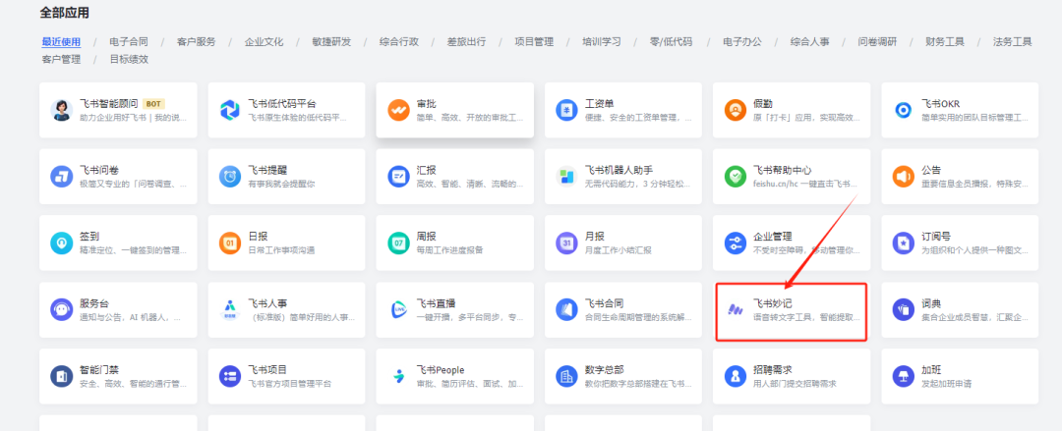The width and height of the screenshot is (1062, 431).
Task: Click the 飞书OKR icon
Action: (x=903, y=110)
